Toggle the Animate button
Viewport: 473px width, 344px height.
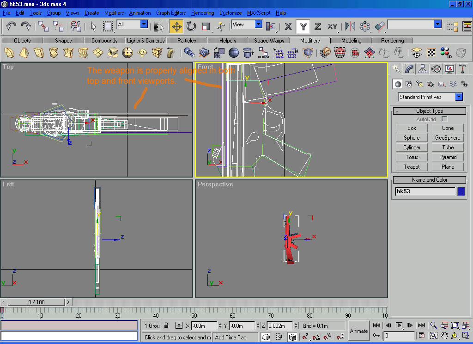pos(359,331)
